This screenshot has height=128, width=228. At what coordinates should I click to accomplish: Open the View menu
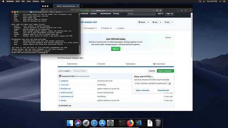28,1
